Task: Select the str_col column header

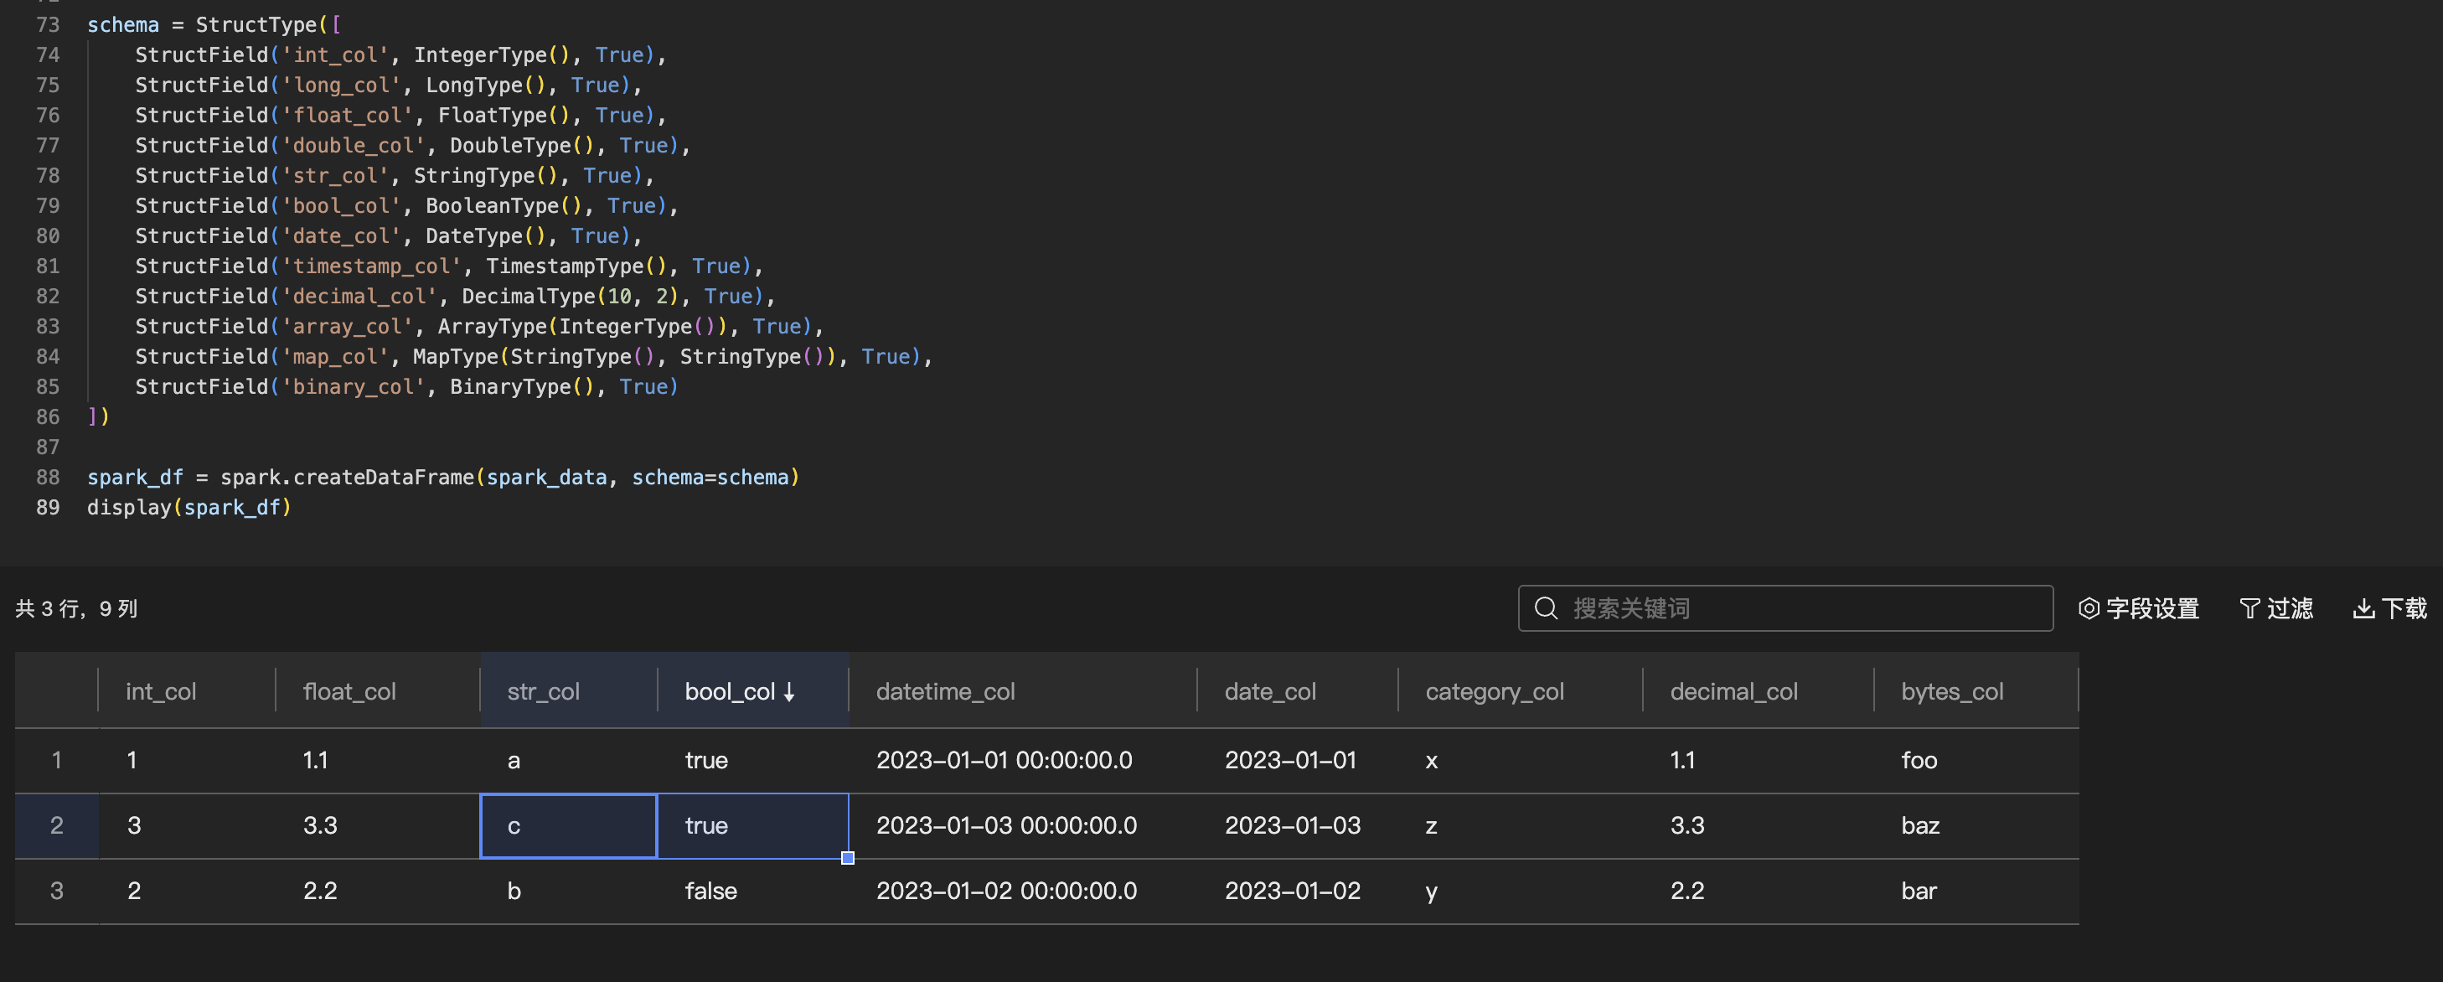Action: pos(544,691)
